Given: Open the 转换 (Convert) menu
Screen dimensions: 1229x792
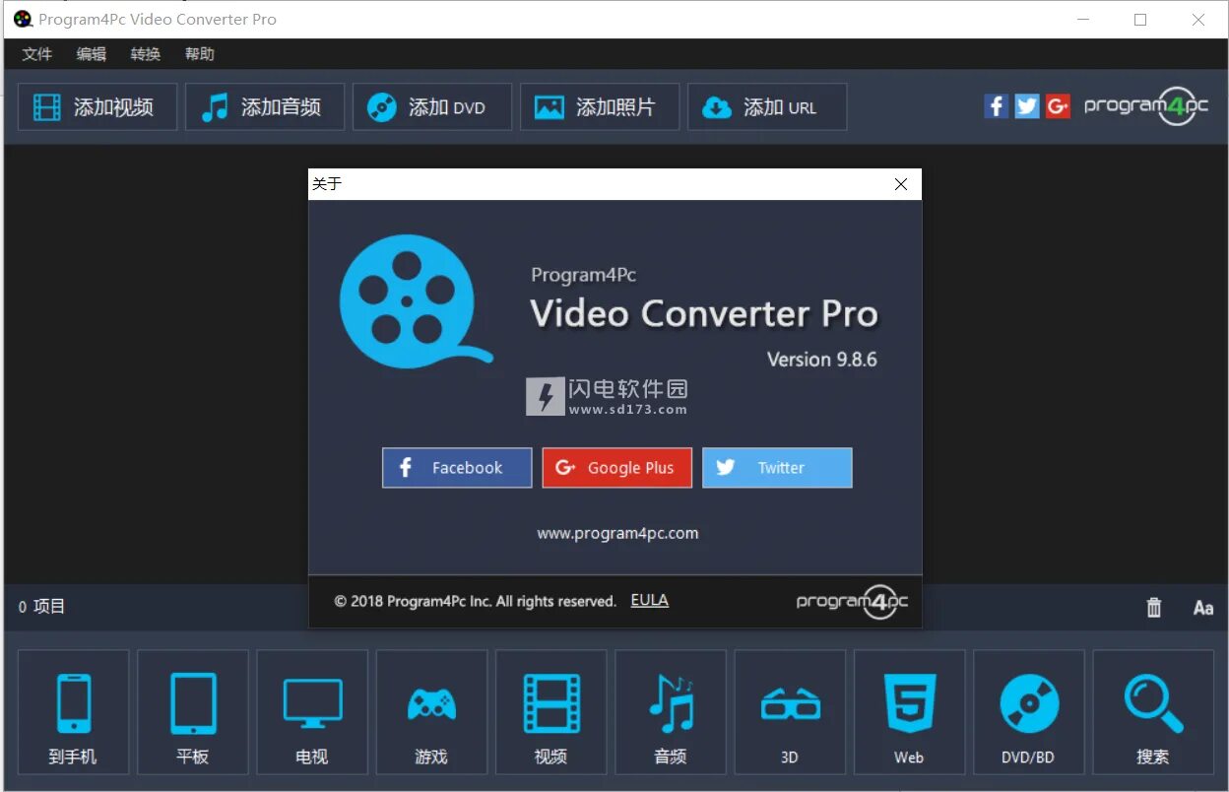Looking at the screenshot, I should 145,54.
